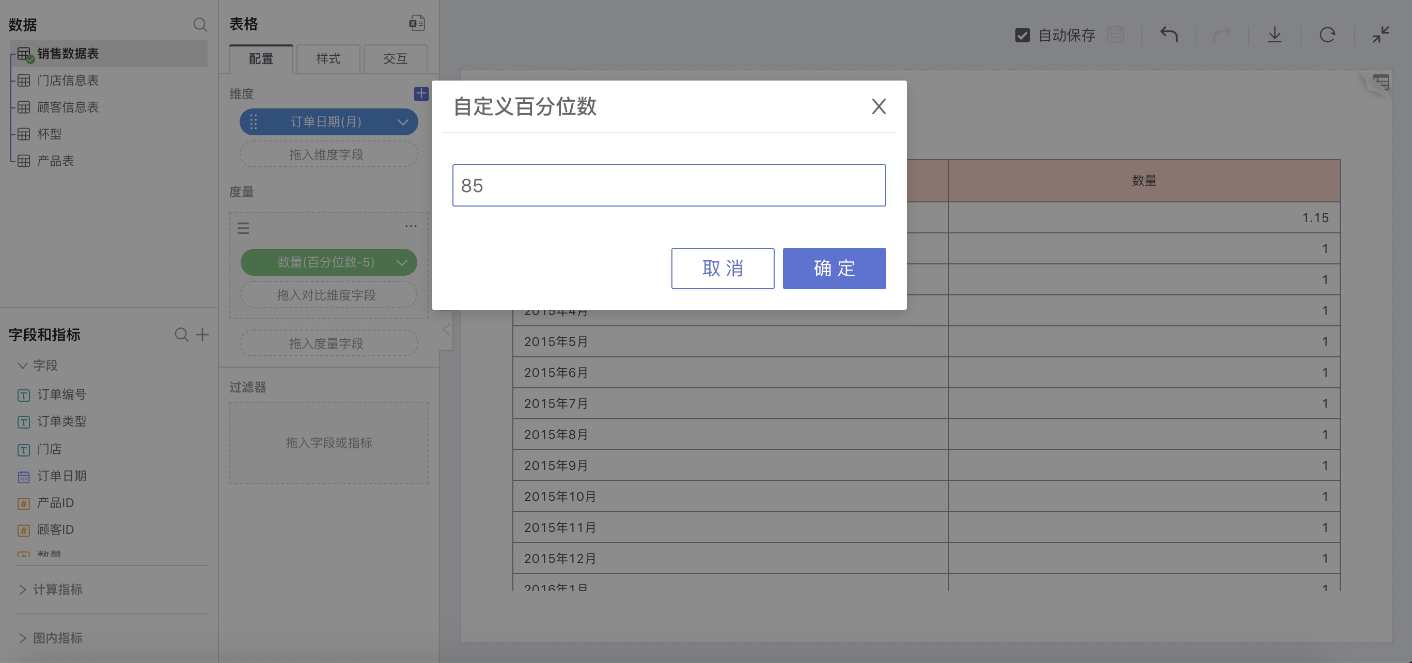Screen dimensions: 1412x663
Task: Click the 2015年5月 table row
Action: [927, 342]
